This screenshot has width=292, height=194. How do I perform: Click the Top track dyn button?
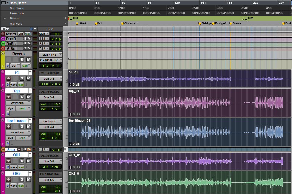[x=10, y=108]
